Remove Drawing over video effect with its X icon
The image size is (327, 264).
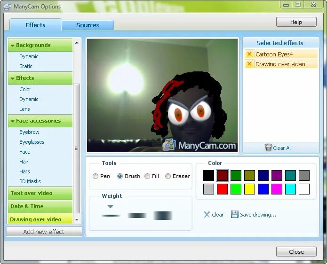(x=249, y=64)
